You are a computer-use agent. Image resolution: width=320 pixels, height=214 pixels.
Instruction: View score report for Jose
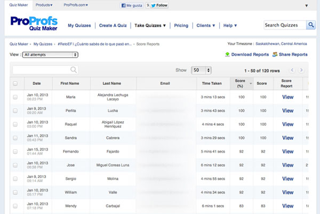click(288, 165)
